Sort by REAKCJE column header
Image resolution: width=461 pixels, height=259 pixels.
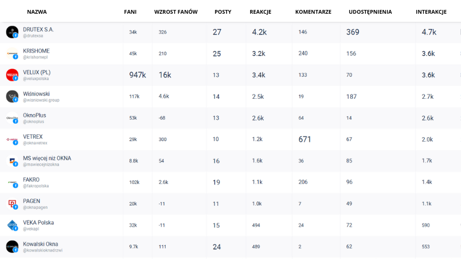coord(260,12)
